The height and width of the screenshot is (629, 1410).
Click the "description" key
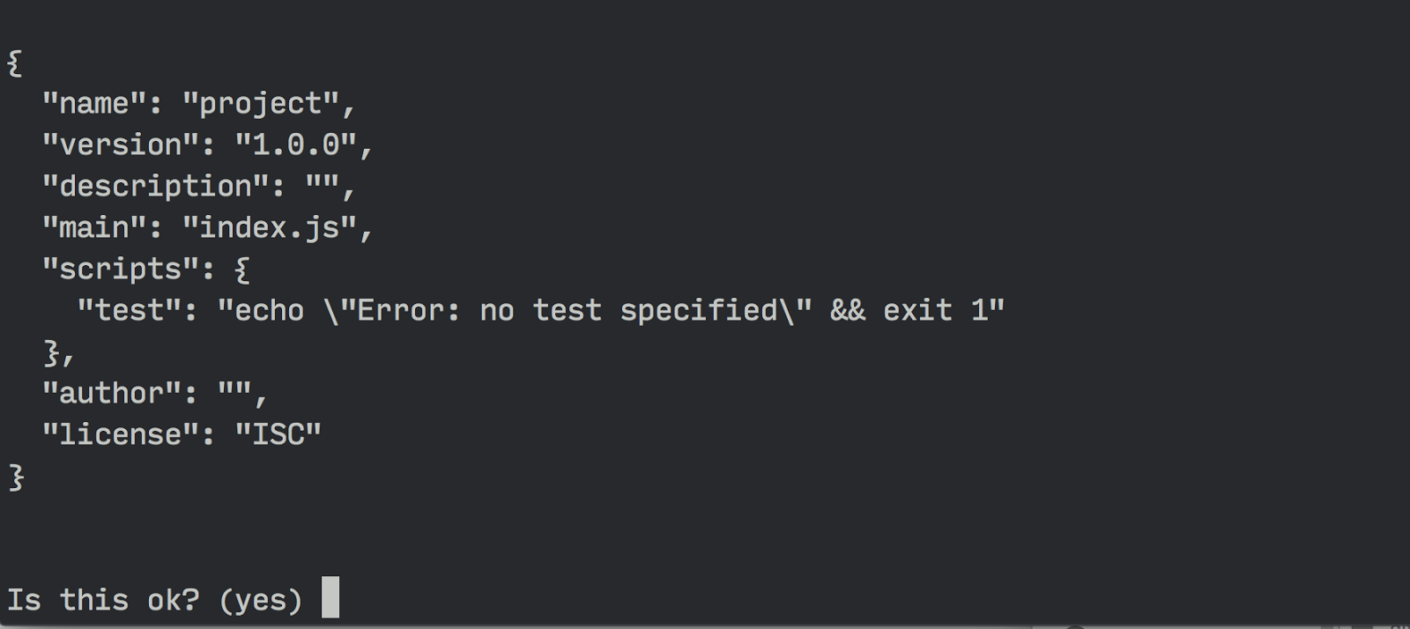point(155,187)
